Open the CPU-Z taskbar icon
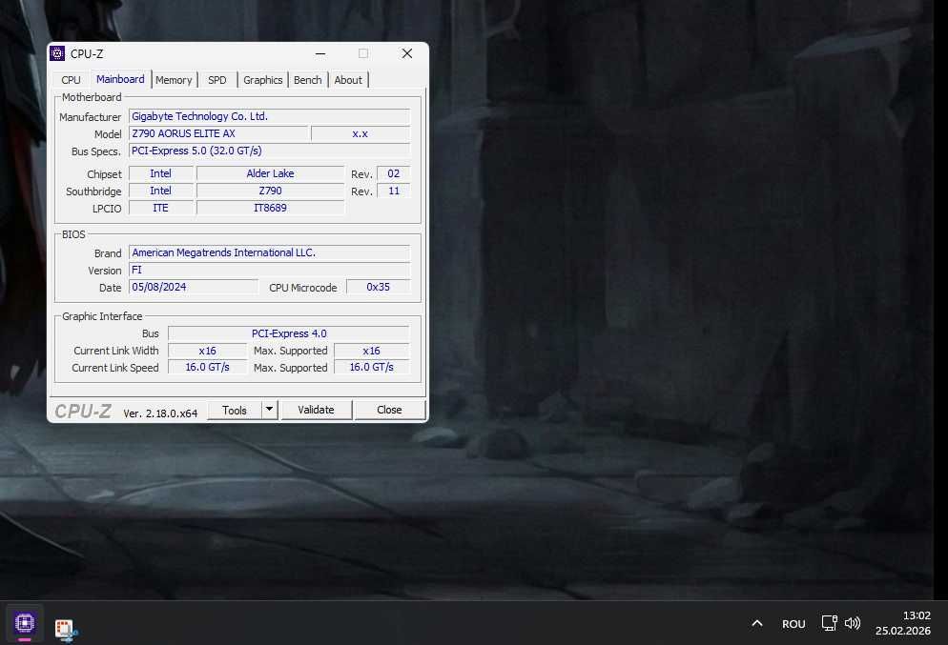 [25, 623]
